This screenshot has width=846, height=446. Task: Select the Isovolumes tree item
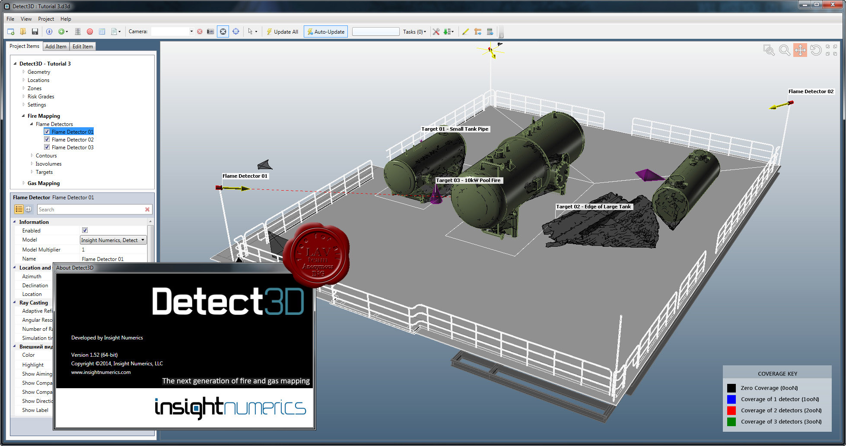(x=48, y=163)
